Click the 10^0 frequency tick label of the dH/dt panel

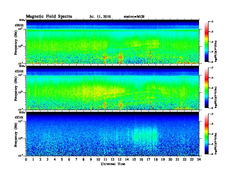point(20,46)
